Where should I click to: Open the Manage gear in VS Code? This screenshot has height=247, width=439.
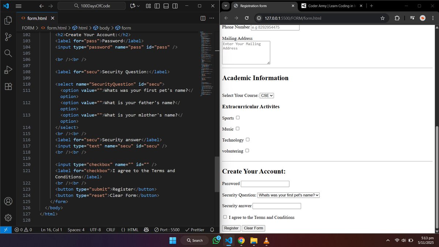[8, 218]
